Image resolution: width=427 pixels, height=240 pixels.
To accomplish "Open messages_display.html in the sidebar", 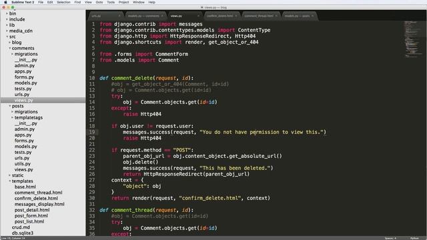I will (x=39, y=204).
